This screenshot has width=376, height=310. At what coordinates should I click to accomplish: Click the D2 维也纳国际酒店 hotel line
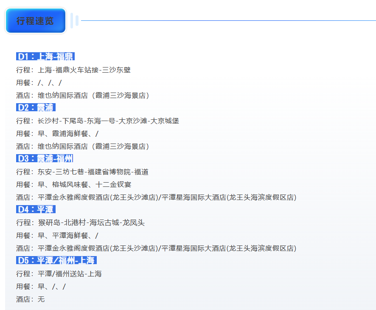coord(82,147)
